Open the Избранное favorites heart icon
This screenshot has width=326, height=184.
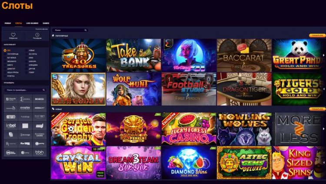tap(13, 35)
